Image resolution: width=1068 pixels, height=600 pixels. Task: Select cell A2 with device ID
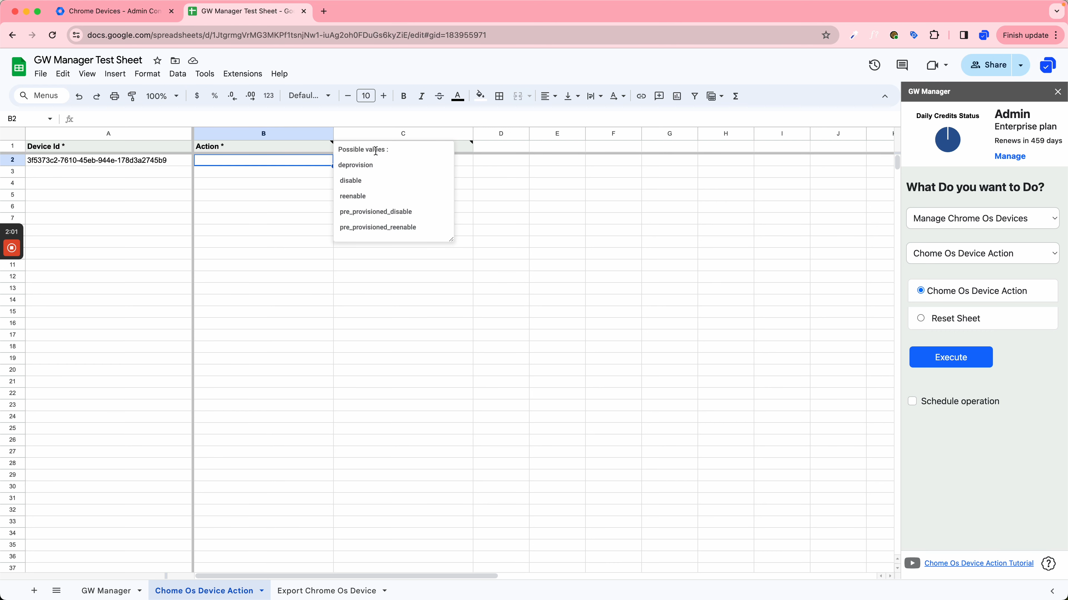click(109, 160)
